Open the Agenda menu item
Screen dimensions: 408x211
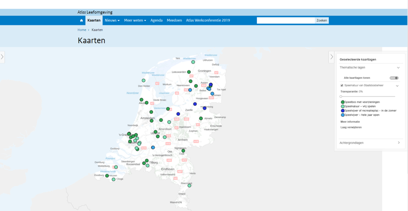pyautogui.click(x=156, y=21)
